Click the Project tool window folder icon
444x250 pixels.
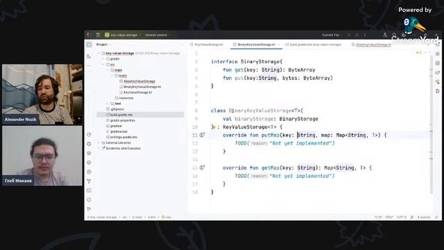click(89, 44)
